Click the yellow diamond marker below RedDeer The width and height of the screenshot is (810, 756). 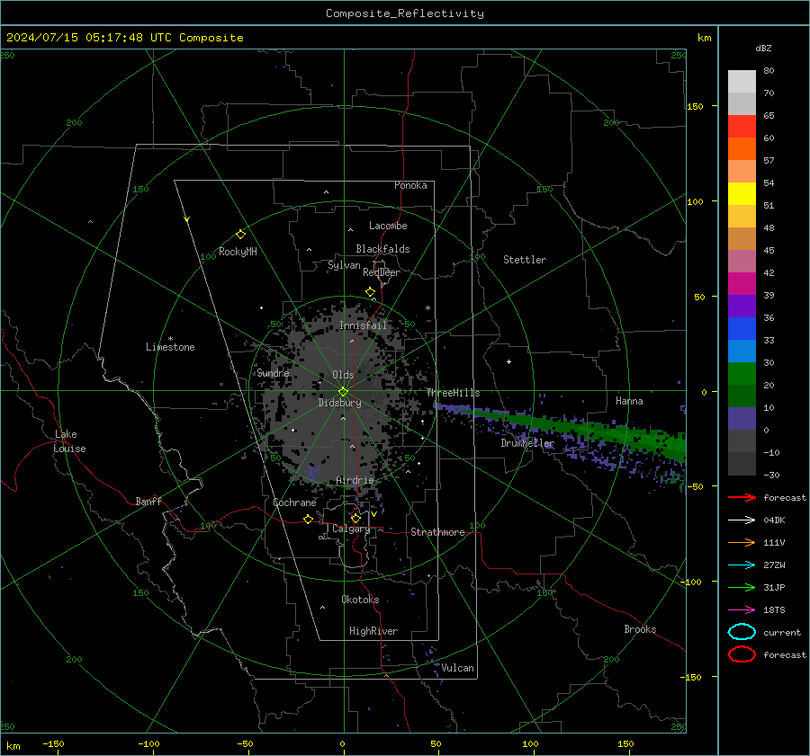tap(370, 292)
